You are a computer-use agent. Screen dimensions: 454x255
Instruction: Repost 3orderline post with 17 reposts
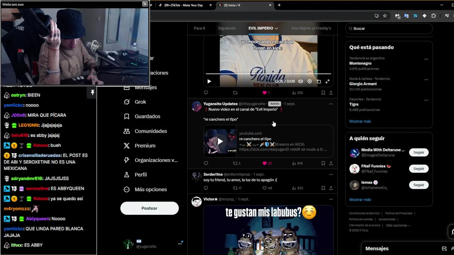[x=237, y=188]
